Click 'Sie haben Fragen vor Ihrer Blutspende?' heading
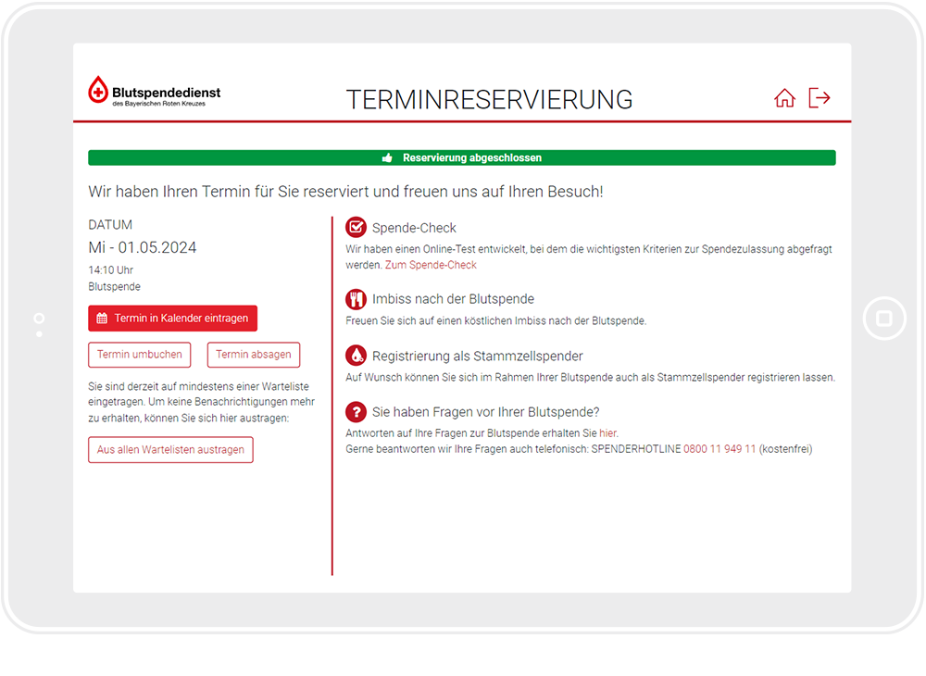The height and width of the screenshot is (676, 926). [x=485, y=412]
